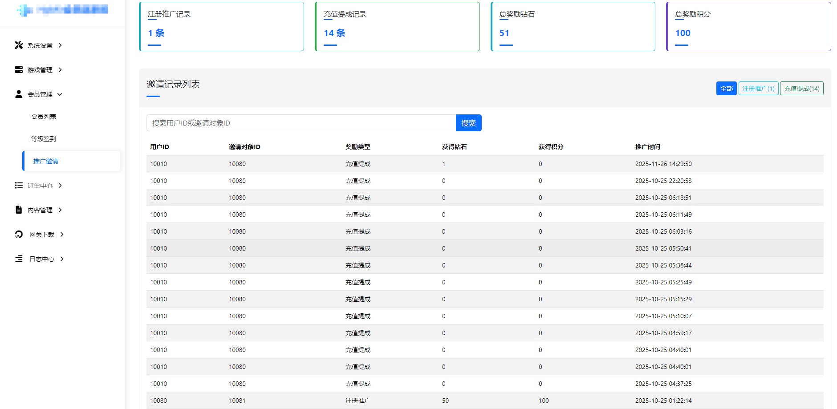The image size is (837, 409).
Task: Click the 订单中心 list icon
Action: [x=19, y=185]
